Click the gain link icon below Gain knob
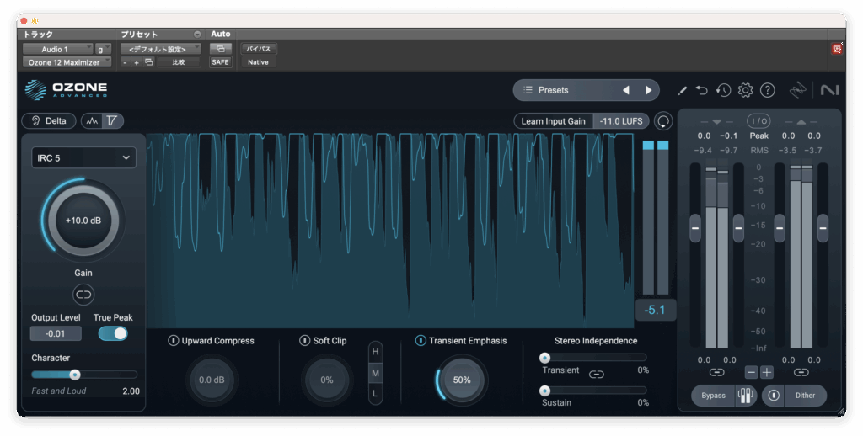 [83, 294]
